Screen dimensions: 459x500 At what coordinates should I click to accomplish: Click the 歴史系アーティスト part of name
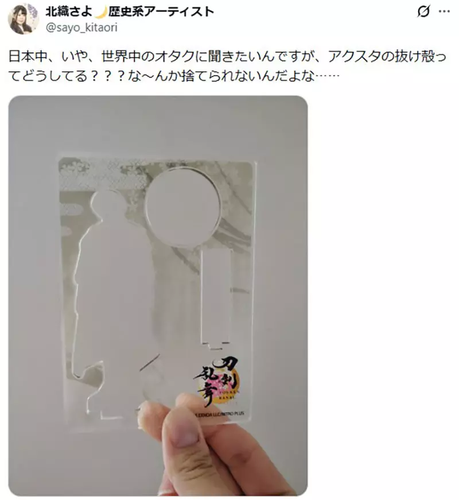tap(161, 12)
